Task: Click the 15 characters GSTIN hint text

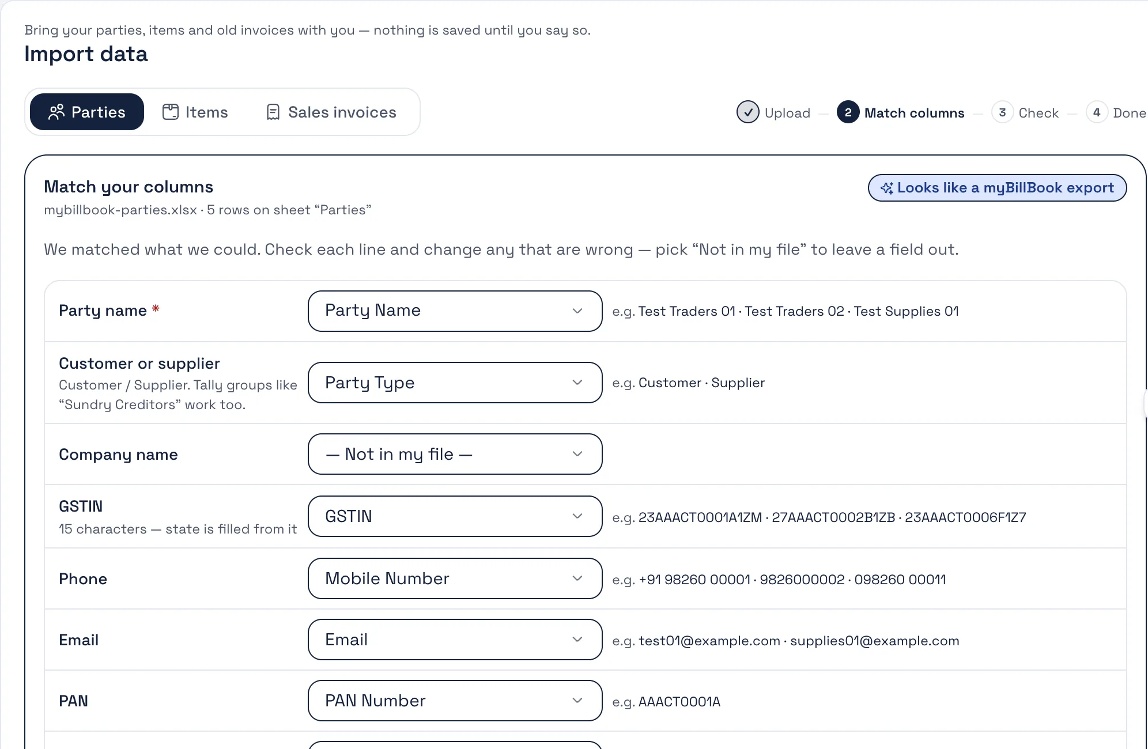Action: pyautogui.click(x=178, y=529)
